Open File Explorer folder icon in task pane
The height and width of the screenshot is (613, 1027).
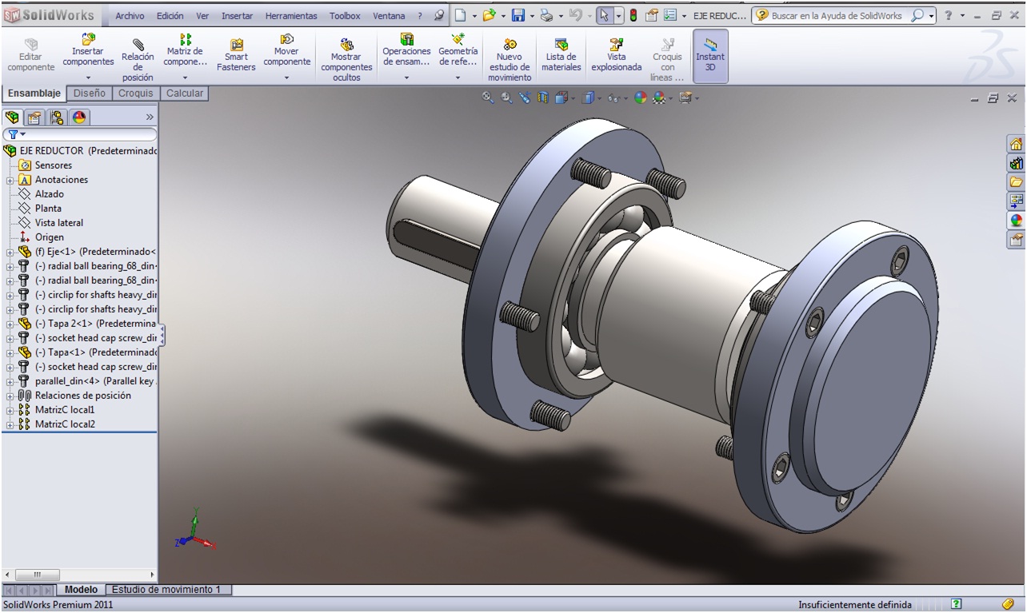pos(1017,181)
